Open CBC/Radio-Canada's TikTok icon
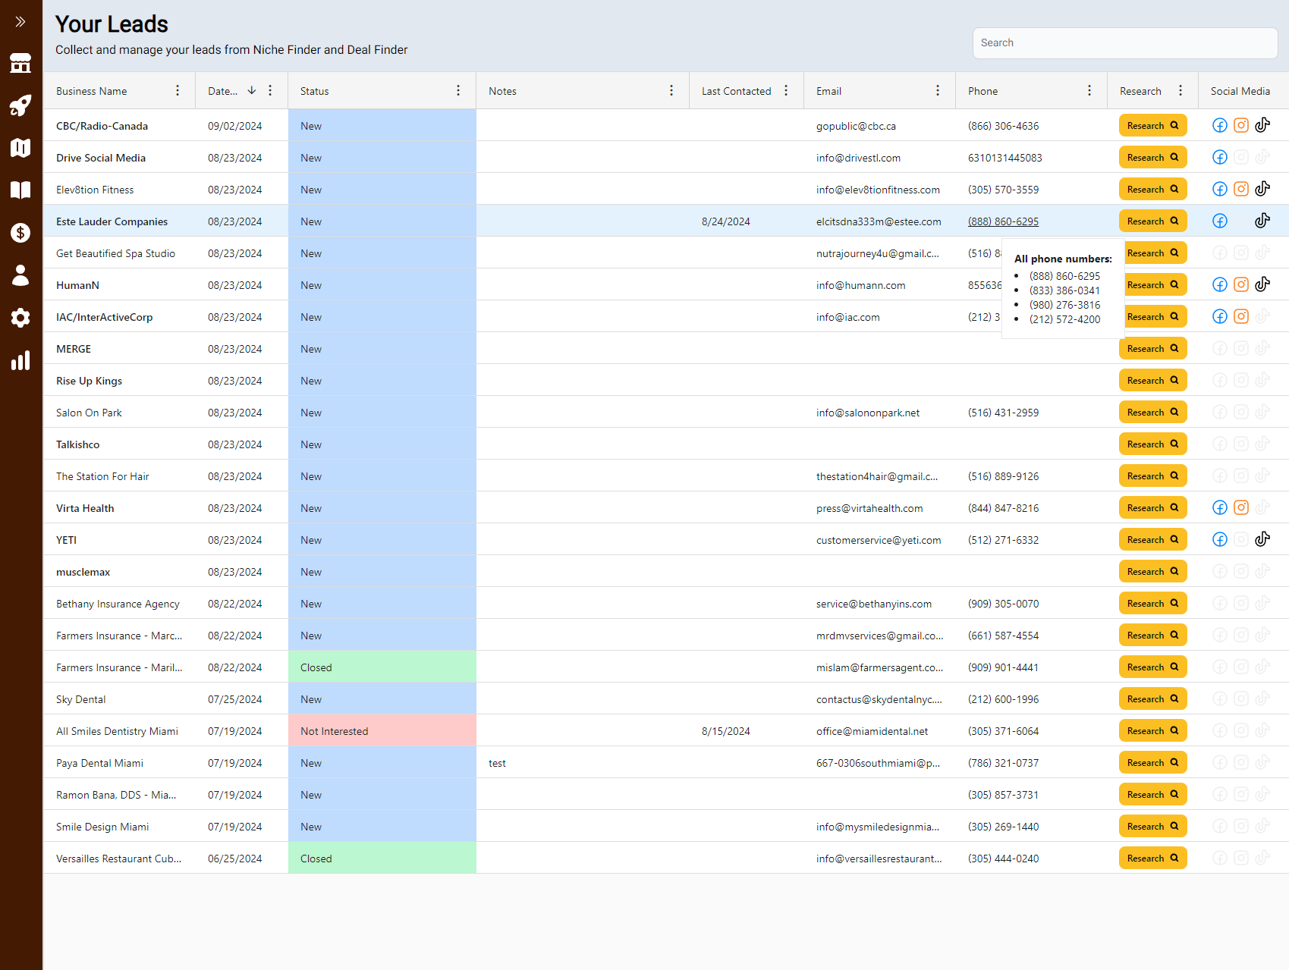1289x970 pixels. [x=1262, y=125]
